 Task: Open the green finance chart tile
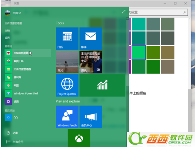tap(102, 86)
